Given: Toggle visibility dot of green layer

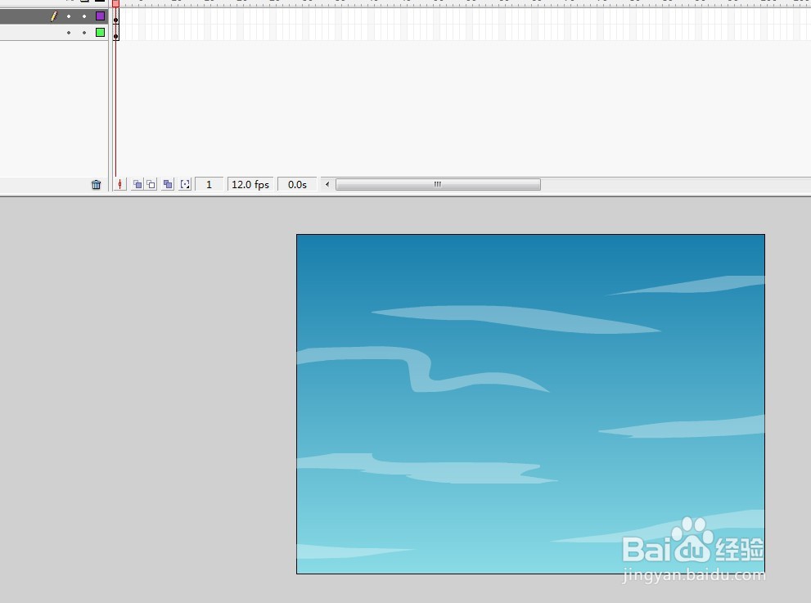Looking at the screenshot, I should [69, 33].
